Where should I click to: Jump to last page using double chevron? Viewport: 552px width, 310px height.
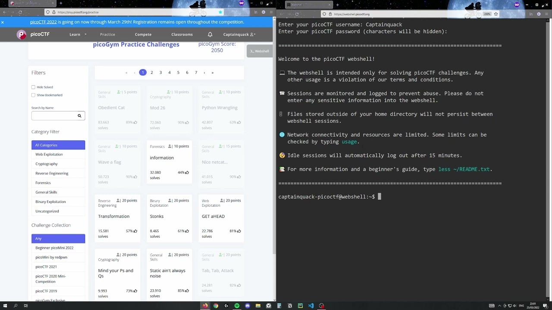(x=213, y=73)
